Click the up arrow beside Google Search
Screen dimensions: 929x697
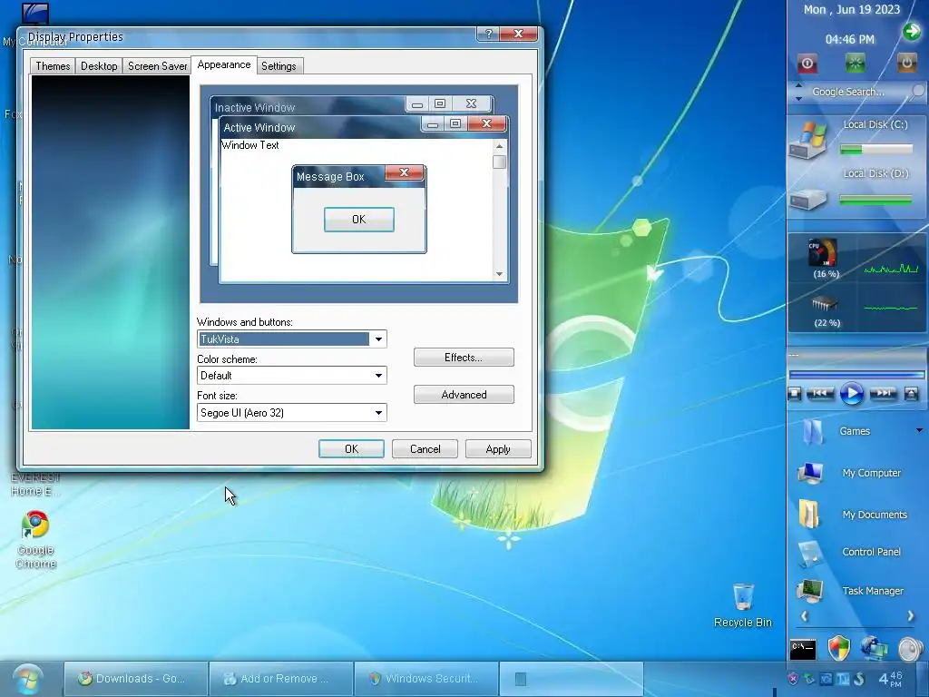click(798, 85)
